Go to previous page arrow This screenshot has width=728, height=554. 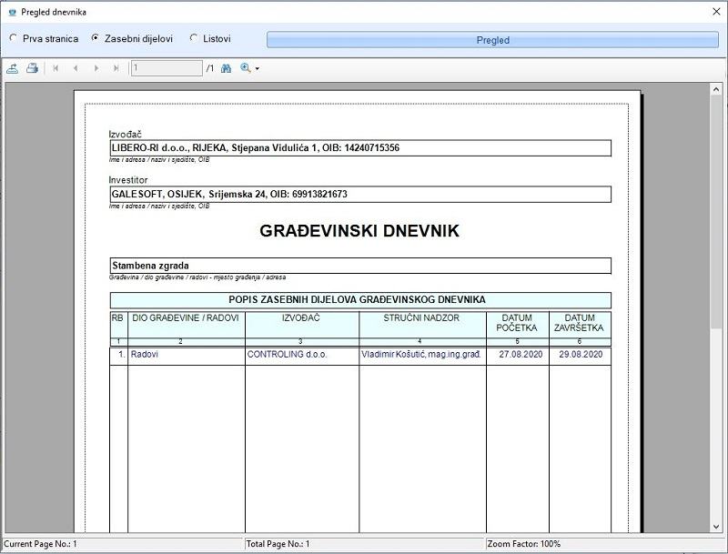tap(76, 68)
